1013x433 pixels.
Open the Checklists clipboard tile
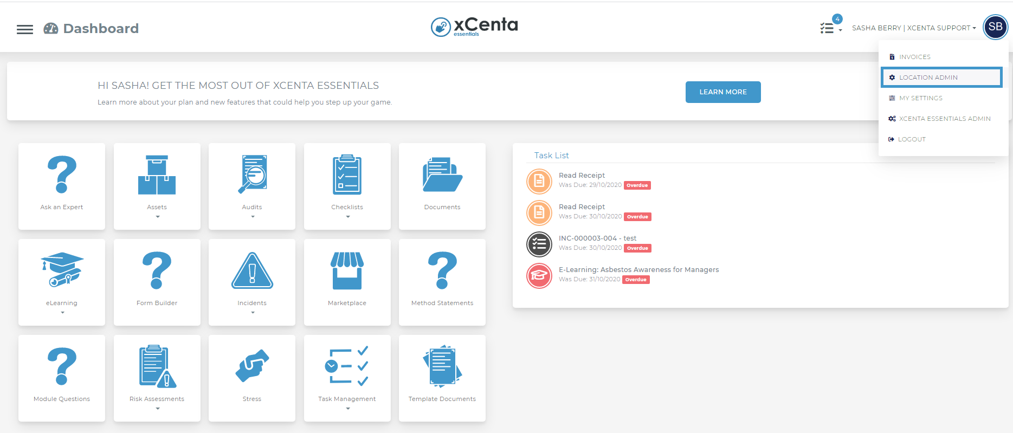point(347,186)
